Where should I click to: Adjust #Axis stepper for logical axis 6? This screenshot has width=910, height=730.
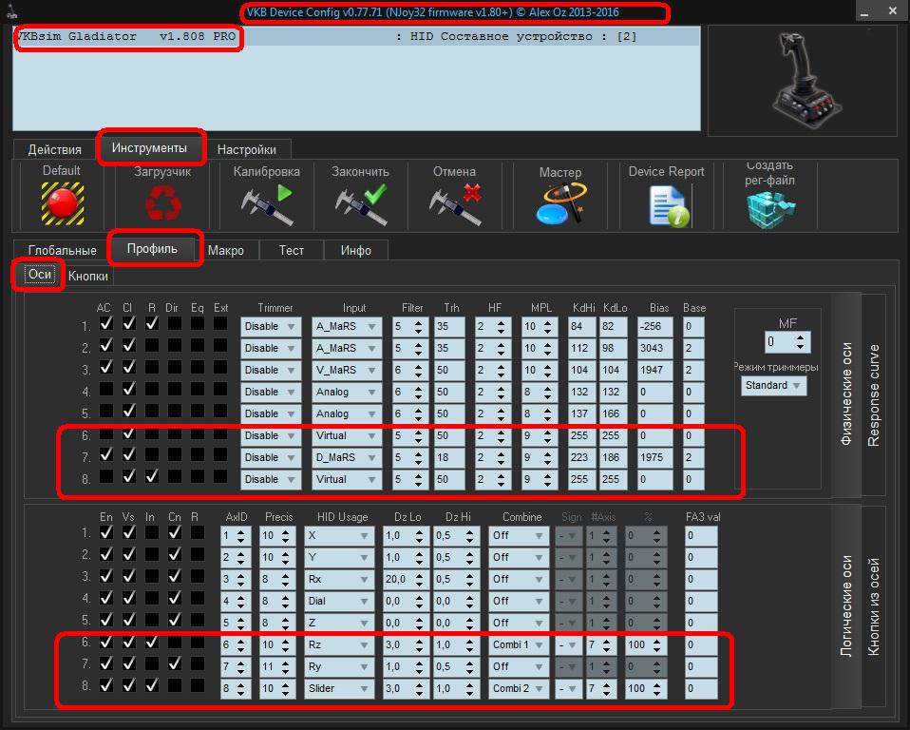coord(606,644)
